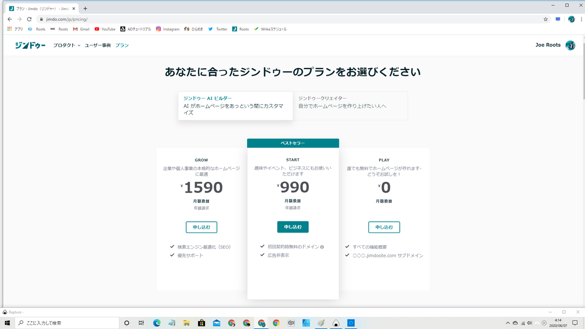Open the Mail app in taskbar

216,323
